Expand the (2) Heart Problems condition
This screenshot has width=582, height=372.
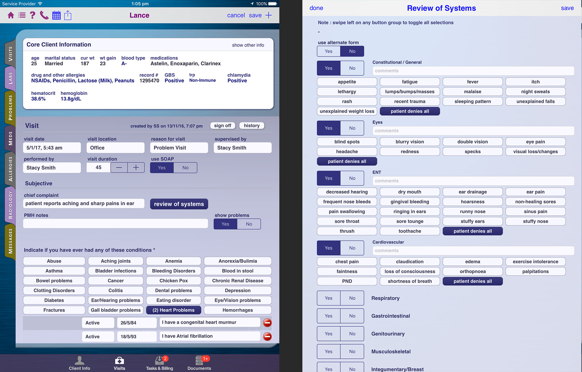point(174,310)
